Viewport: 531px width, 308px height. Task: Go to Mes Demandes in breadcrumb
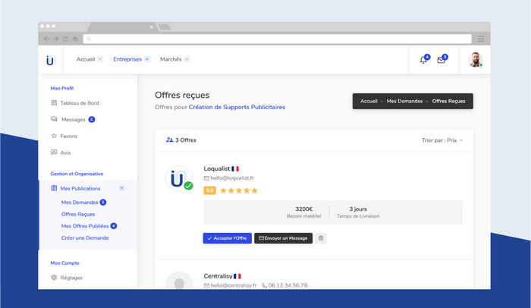click(x=404, y=101)
